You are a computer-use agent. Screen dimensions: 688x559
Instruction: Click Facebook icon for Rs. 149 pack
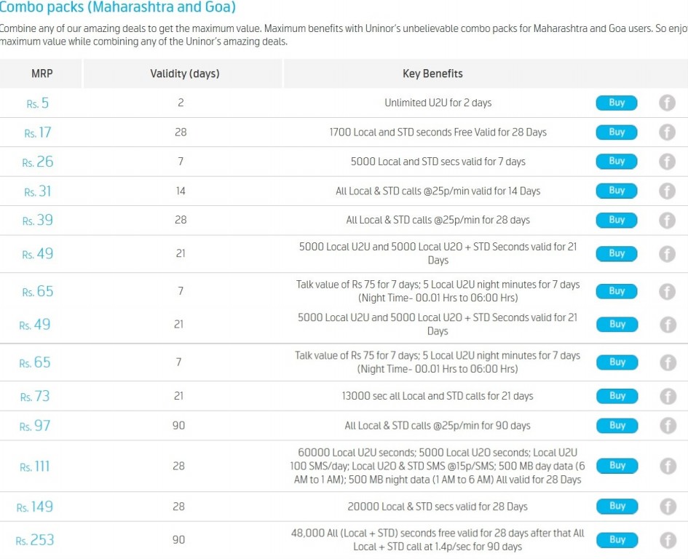(x=667, y=507)
